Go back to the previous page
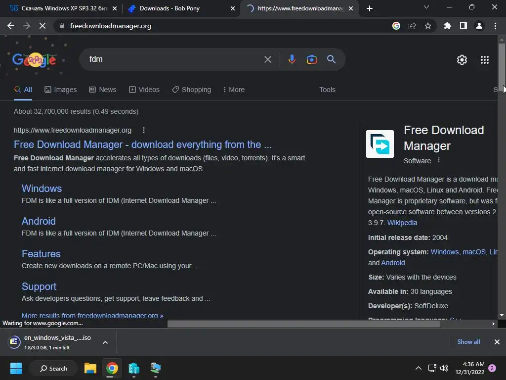 [11, 26]
